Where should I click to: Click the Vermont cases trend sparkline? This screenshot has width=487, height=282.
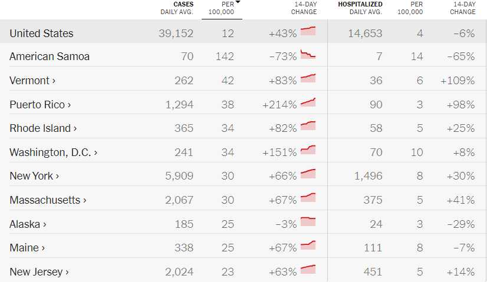(308, 78)
